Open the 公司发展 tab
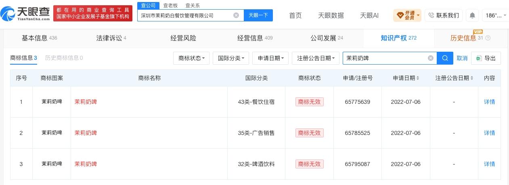This screenshot has width=509, height=185. click(x=327, y=38)
